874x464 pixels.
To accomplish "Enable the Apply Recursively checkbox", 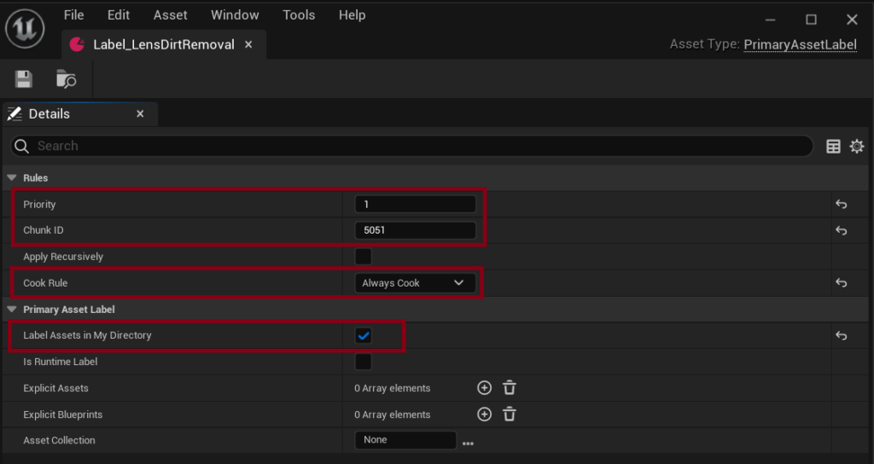I will [x=364, y=257].
